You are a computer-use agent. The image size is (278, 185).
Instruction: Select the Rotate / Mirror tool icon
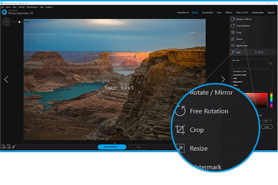coord(233,19)
